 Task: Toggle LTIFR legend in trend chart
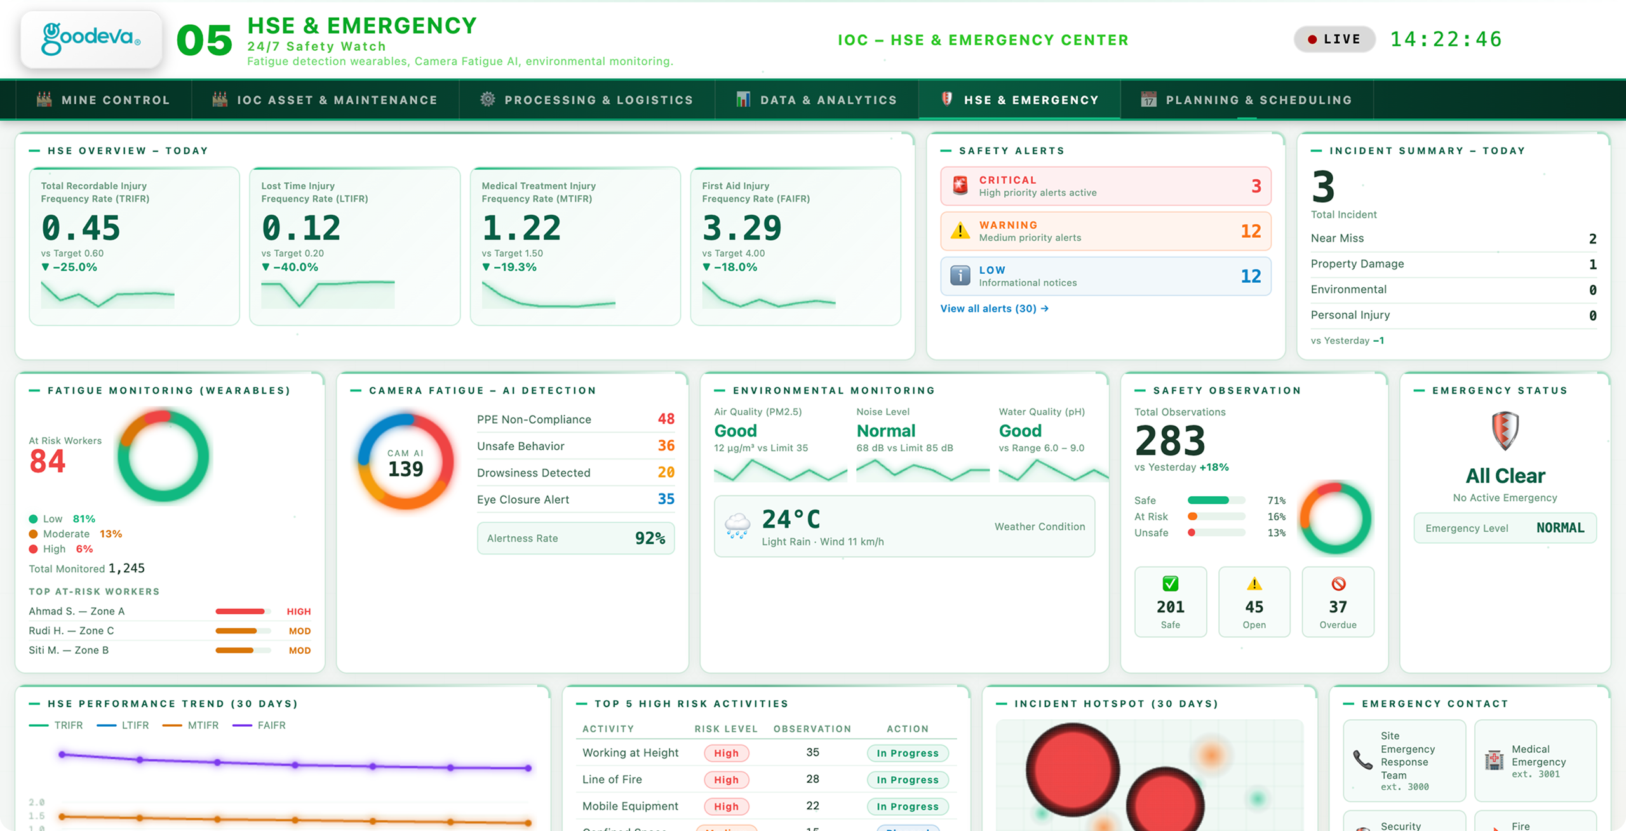(x=123, y=725)
